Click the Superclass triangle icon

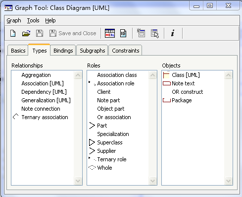[92, 142]
